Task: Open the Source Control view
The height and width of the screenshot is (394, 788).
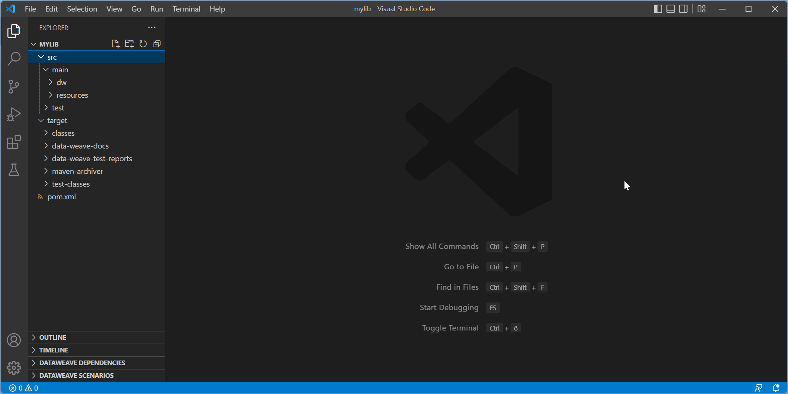Action: pyautogui.click(x=14, y=87)
